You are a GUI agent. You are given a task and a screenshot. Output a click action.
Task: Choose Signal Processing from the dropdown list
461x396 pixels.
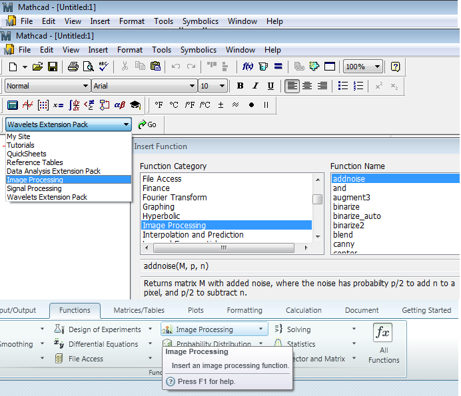69,188
